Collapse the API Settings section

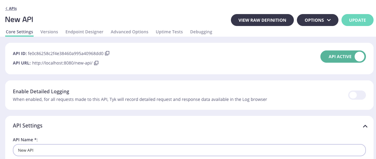point(365,126)
